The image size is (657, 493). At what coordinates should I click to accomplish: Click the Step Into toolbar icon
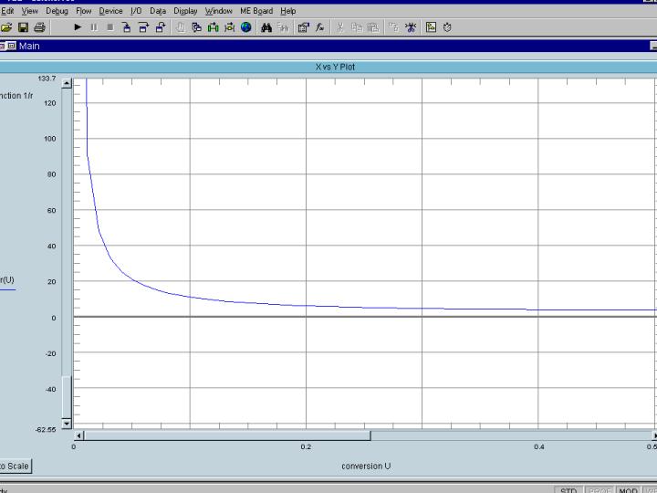pyautogui.click(x=127, y=27)
